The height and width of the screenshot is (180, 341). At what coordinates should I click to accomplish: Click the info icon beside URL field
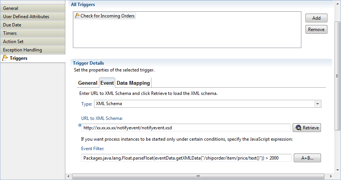pos(80,125)
